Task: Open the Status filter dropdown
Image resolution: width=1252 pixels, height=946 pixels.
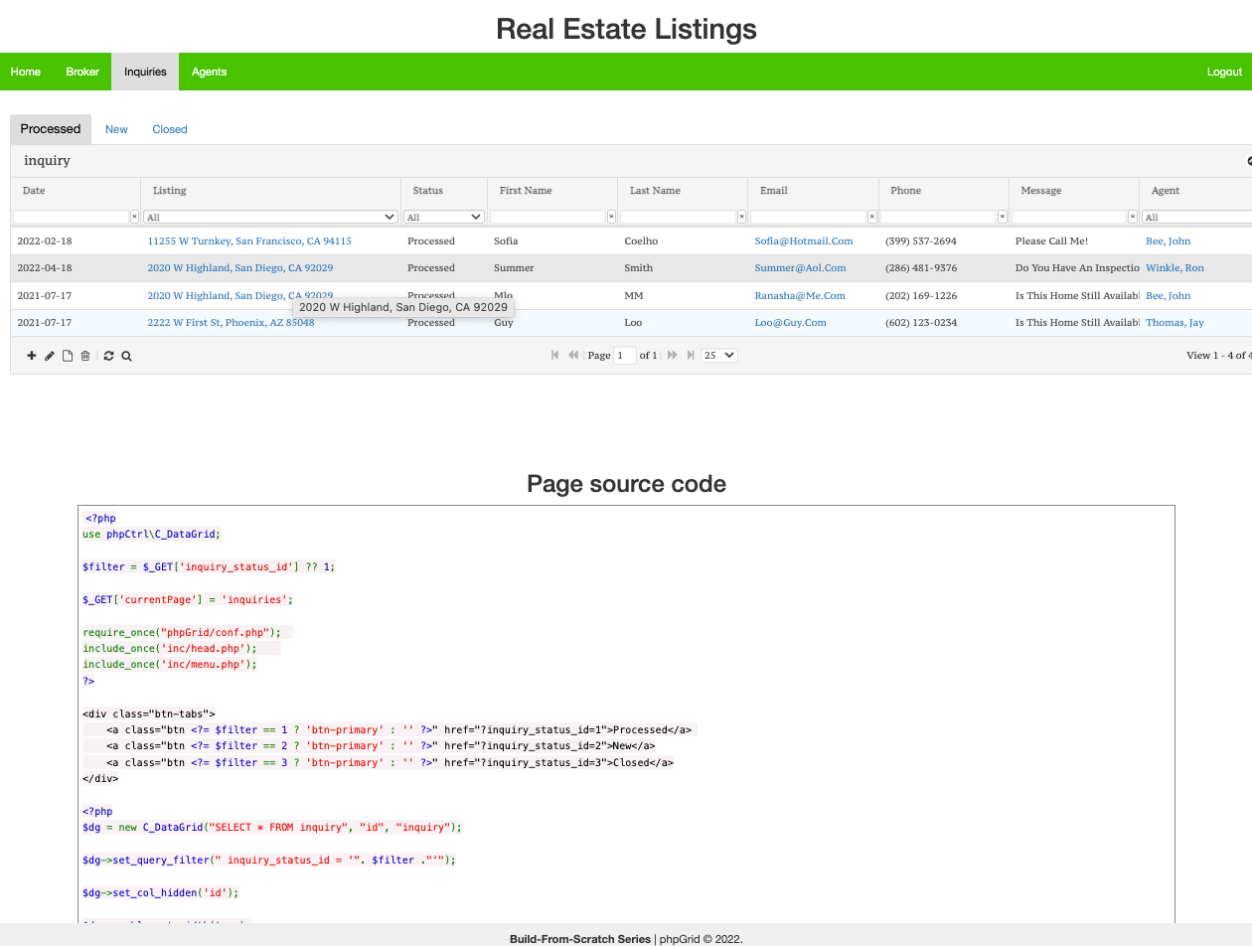Action: pyautogui.click(x=444, y=217)
